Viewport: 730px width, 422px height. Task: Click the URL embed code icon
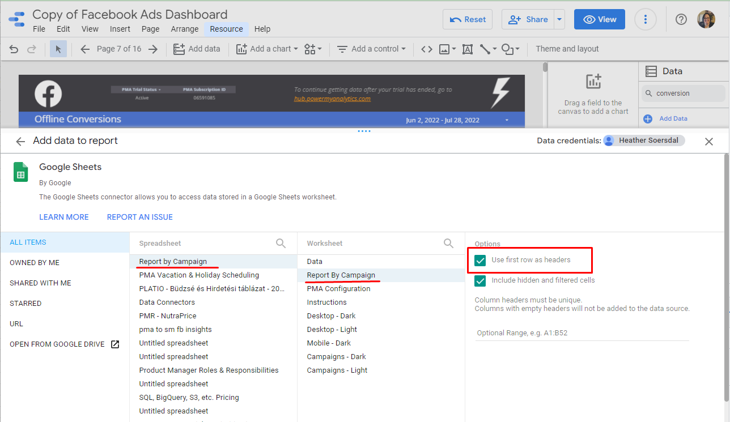[427, 49]
